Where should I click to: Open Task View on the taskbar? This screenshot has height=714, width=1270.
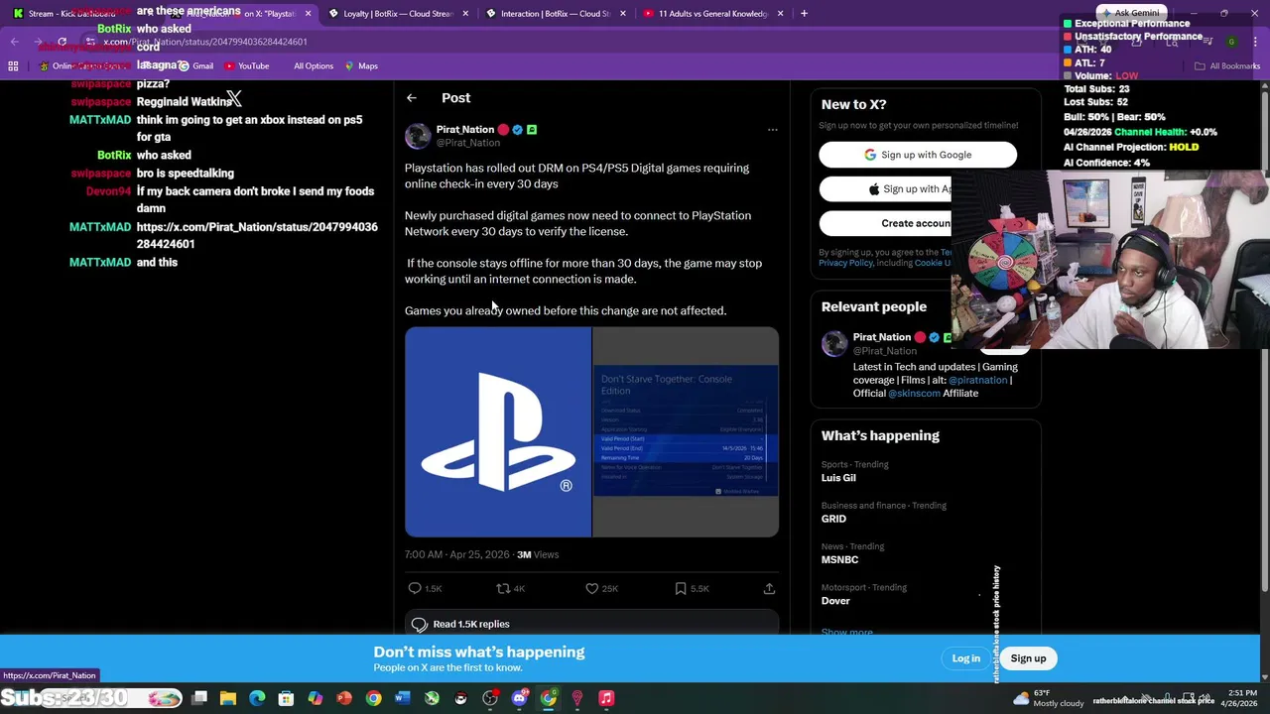199,699
